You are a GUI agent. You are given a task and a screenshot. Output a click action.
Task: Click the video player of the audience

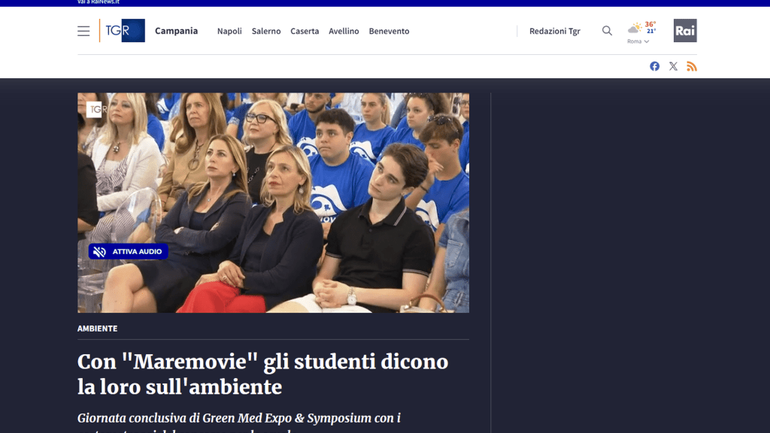tap(273, 203)
